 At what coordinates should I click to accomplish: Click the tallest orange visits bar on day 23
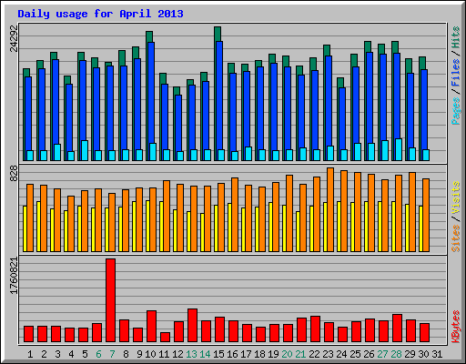(330, 209)
